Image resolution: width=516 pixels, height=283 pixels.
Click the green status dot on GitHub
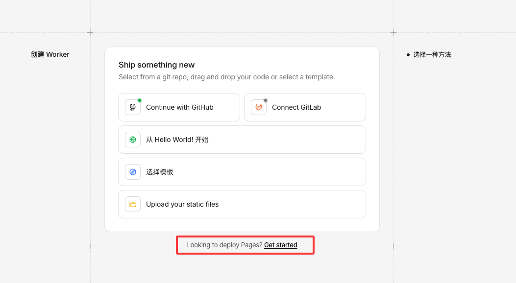[x=140, y=100]
